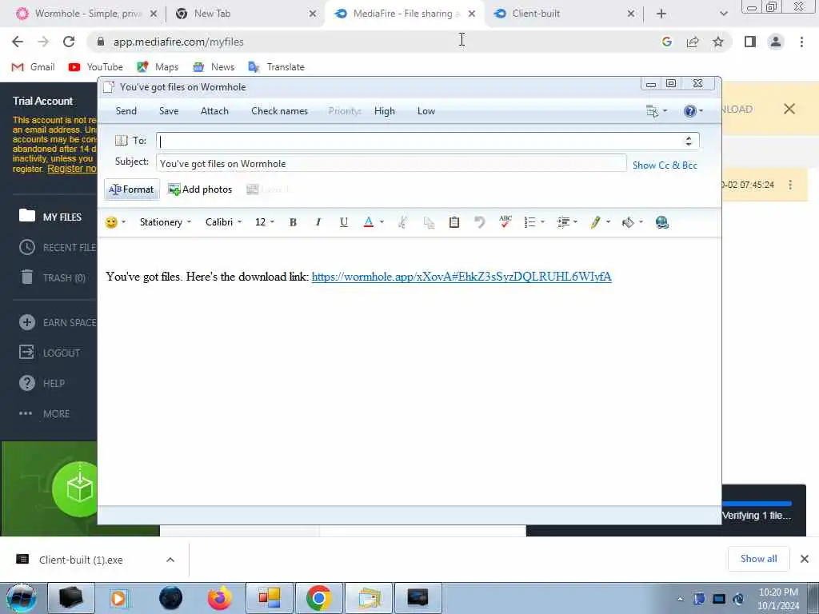Screen dimensions: 819x614
Task: Open the font size 12 dropdown
Action: (264, 222)
